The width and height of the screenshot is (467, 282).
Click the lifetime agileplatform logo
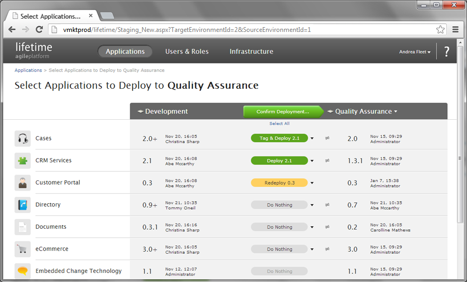click(34, 51)
